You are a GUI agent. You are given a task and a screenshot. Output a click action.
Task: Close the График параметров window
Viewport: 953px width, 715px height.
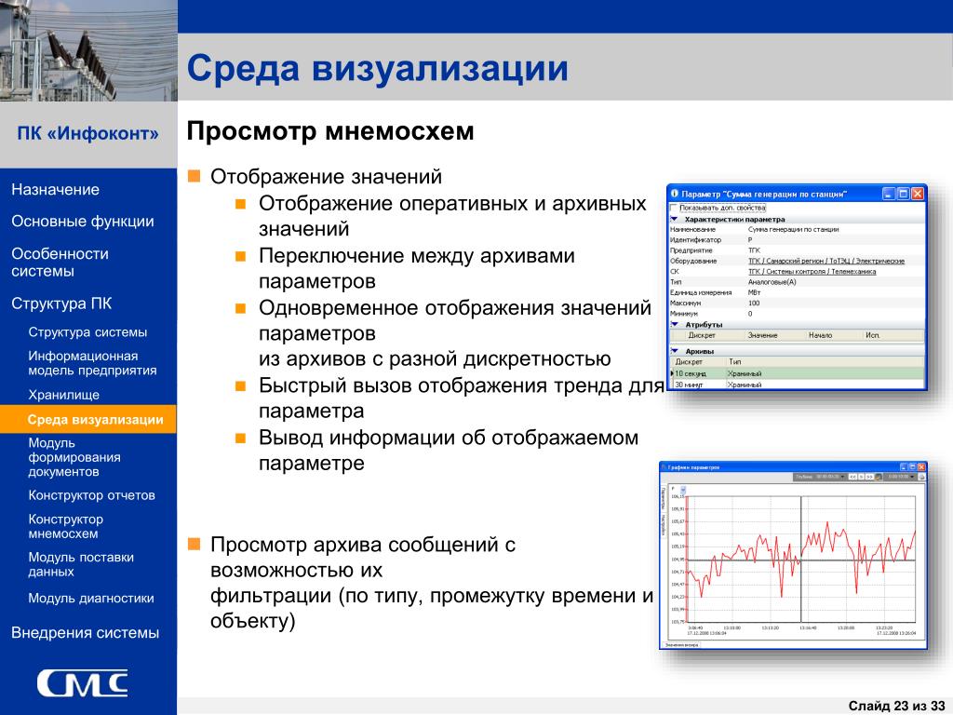[x=921, y=467]
